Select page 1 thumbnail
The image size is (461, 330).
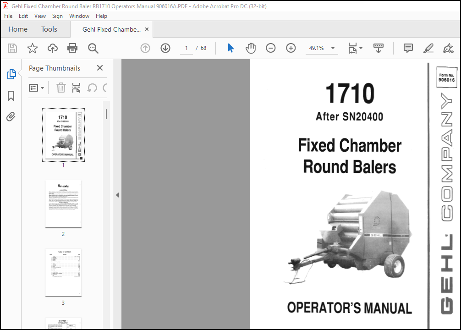64,135
